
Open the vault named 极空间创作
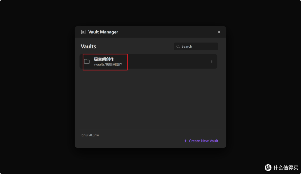[x=104, y=59]
